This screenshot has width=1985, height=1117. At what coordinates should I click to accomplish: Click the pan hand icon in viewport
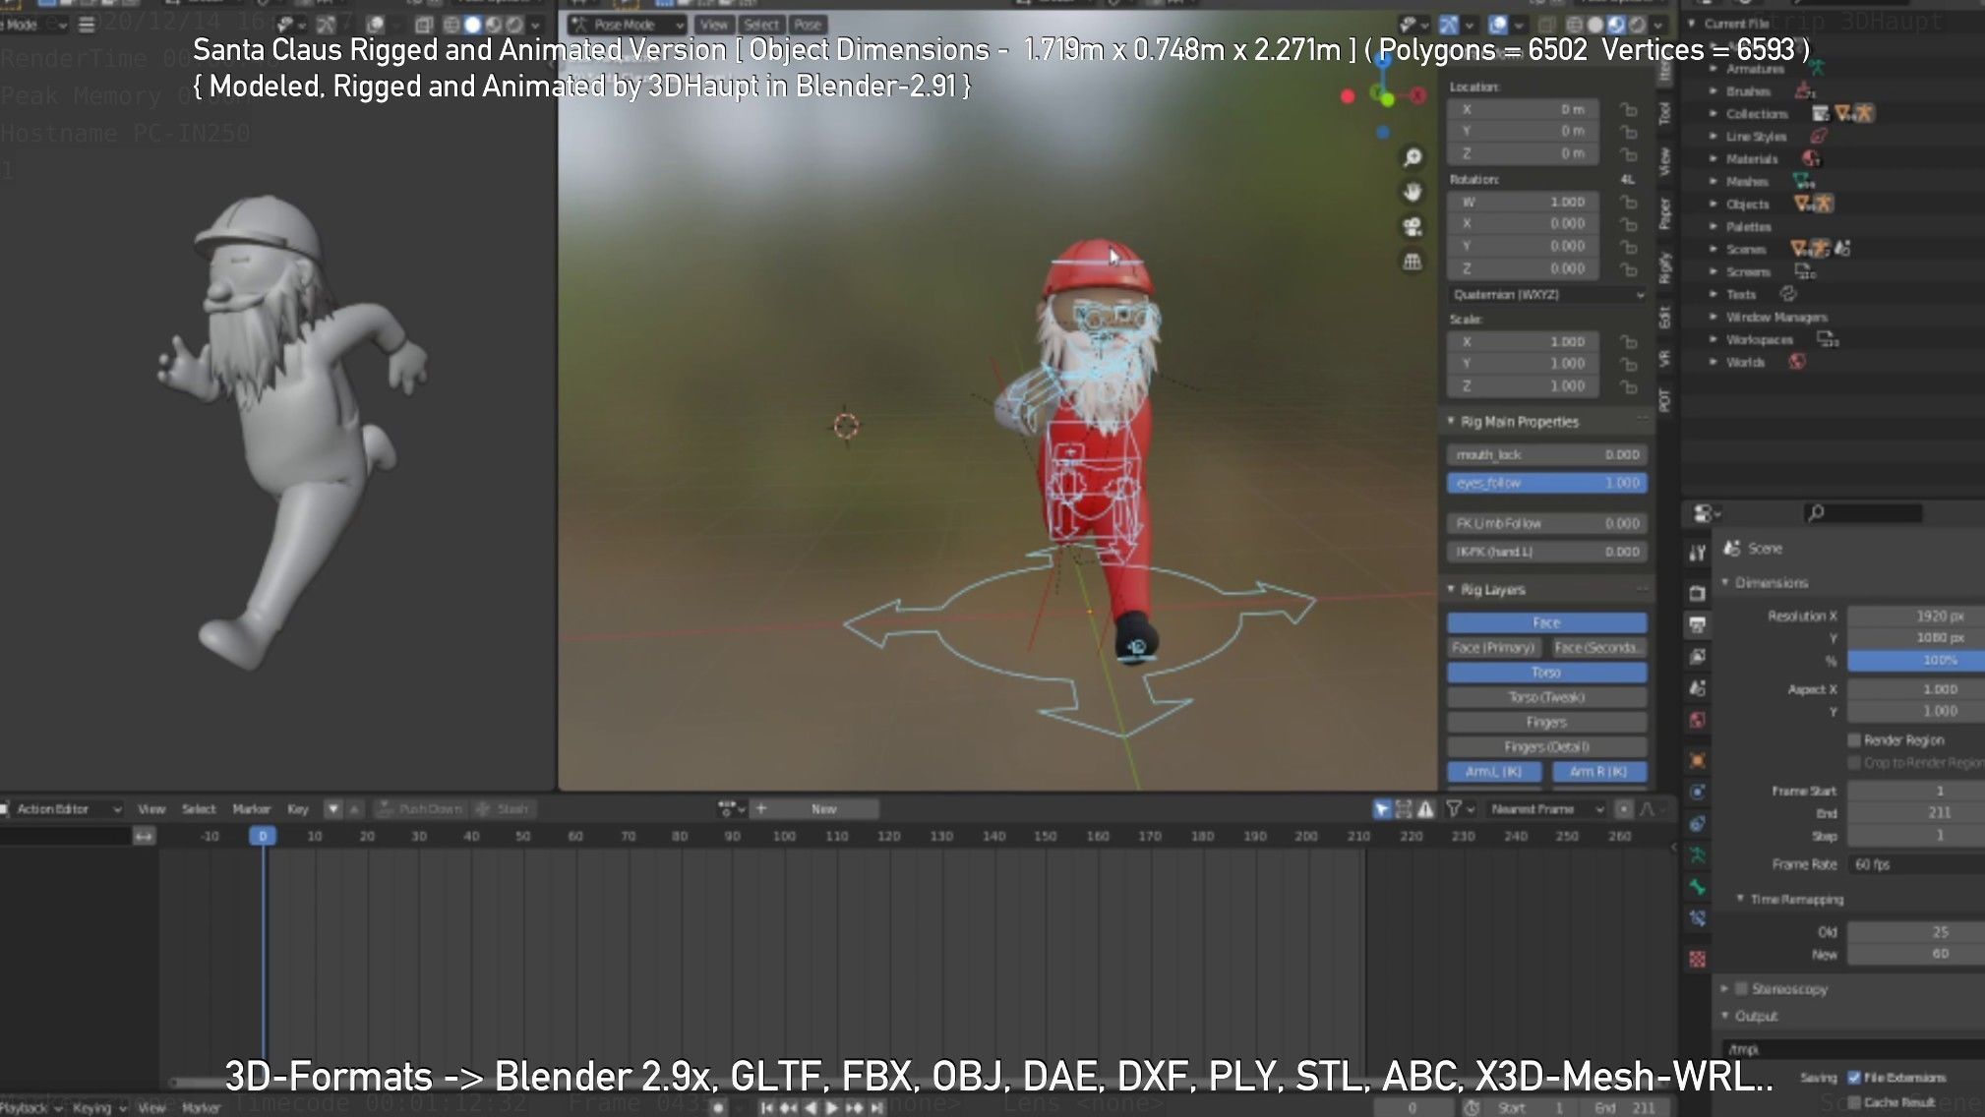point(1413,192)
